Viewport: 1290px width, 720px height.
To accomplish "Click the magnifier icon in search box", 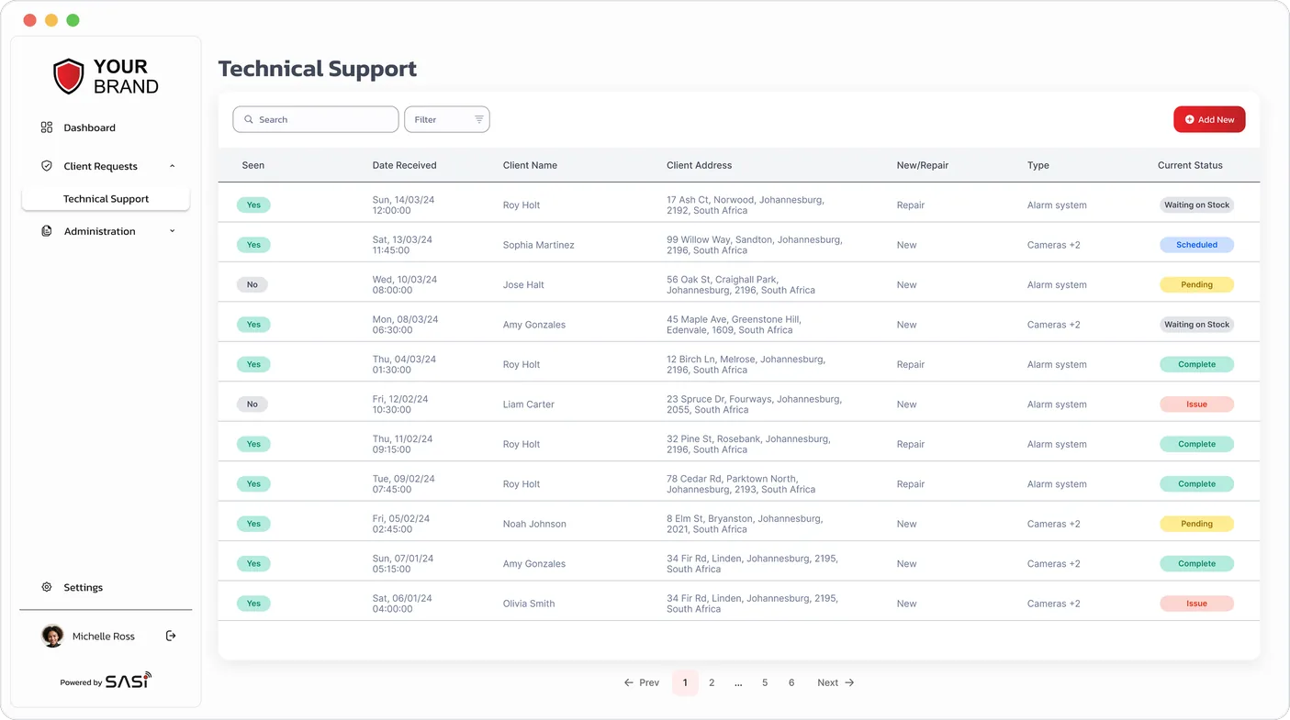I will tap(249, 119).
